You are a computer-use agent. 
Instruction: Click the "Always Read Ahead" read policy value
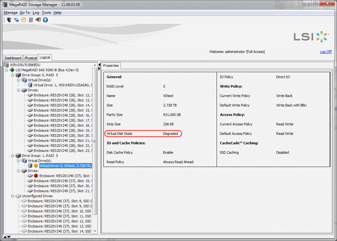178,162
